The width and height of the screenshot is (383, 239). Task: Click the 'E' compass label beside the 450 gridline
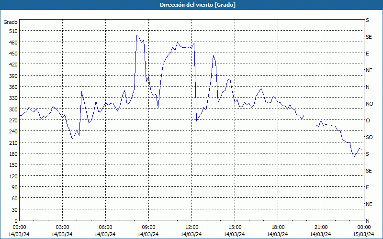pos(367,54)
